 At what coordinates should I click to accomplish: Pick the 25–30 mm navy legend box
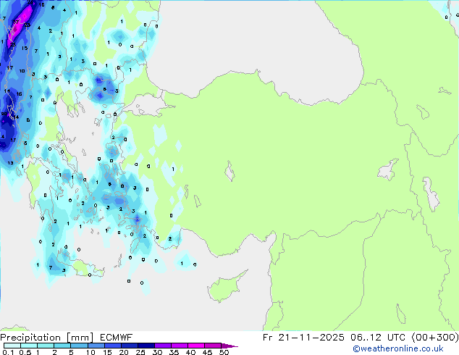[x=146, y=346]
